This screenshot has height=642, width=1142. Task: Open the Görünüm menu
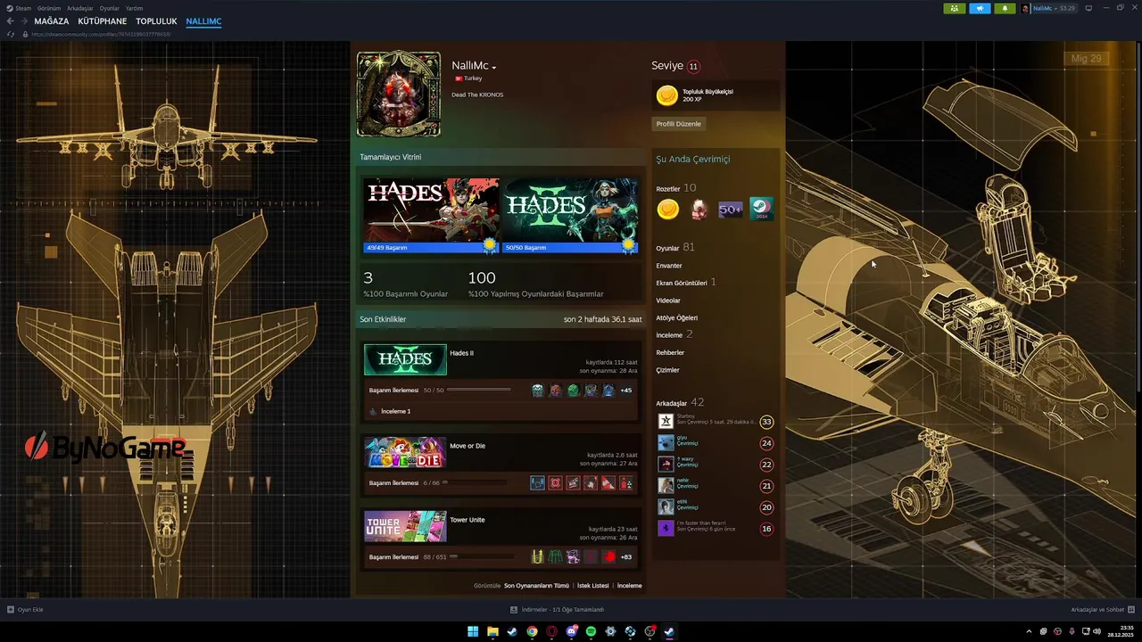(48, 8)
